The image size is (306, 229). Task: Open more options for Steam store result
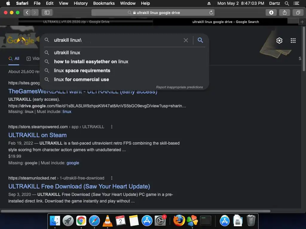tap(112, 127)
